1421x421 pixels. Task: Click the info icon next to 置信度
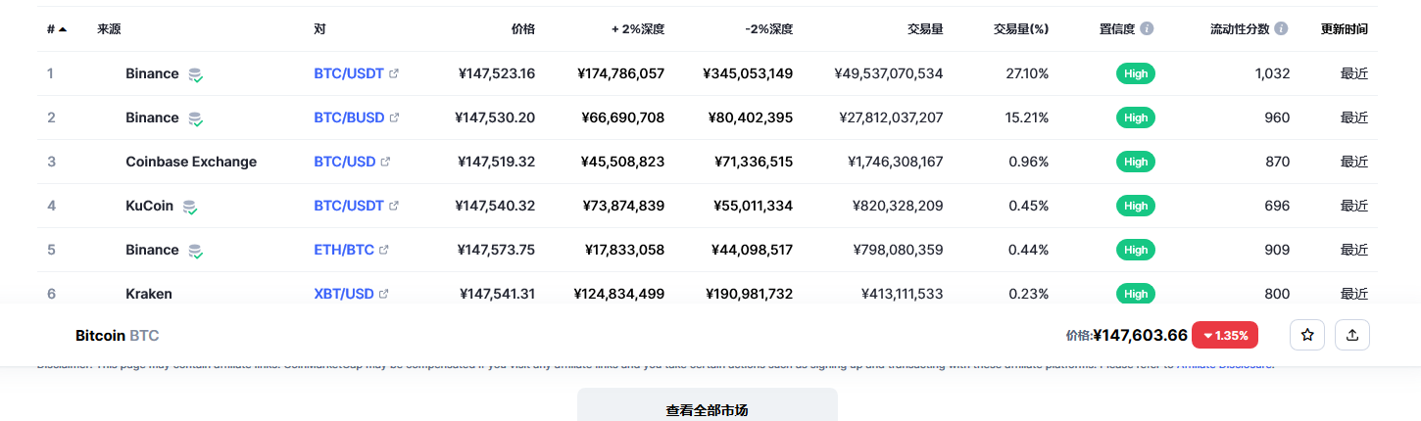tap(1147, 29)
